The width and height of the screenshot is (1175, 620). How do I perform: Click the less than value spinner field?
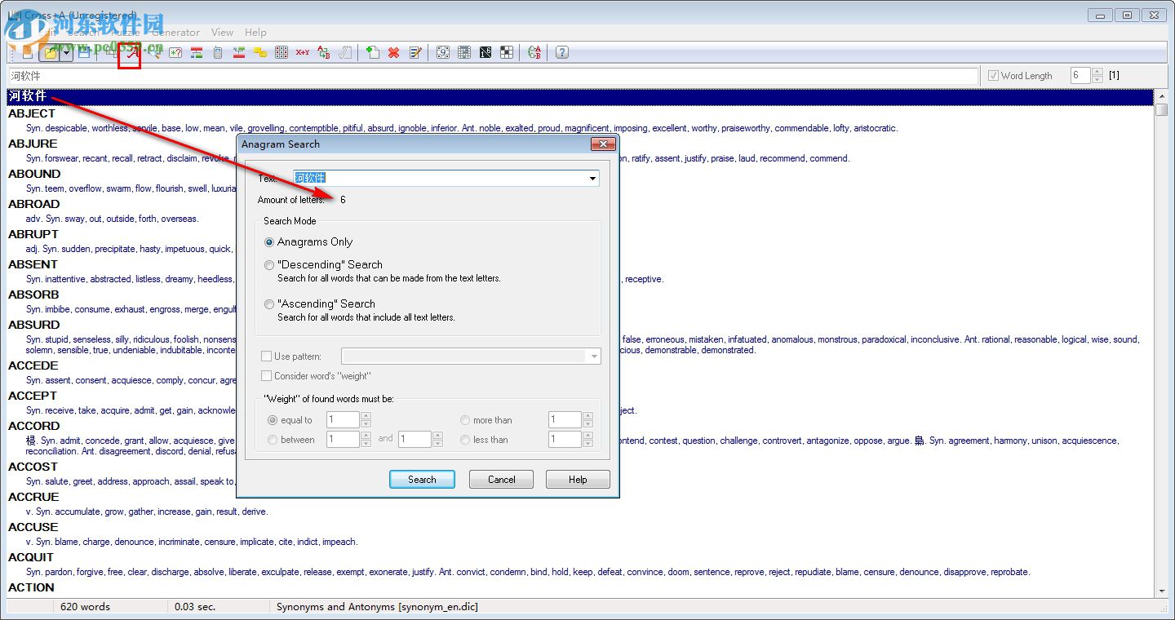565,440
